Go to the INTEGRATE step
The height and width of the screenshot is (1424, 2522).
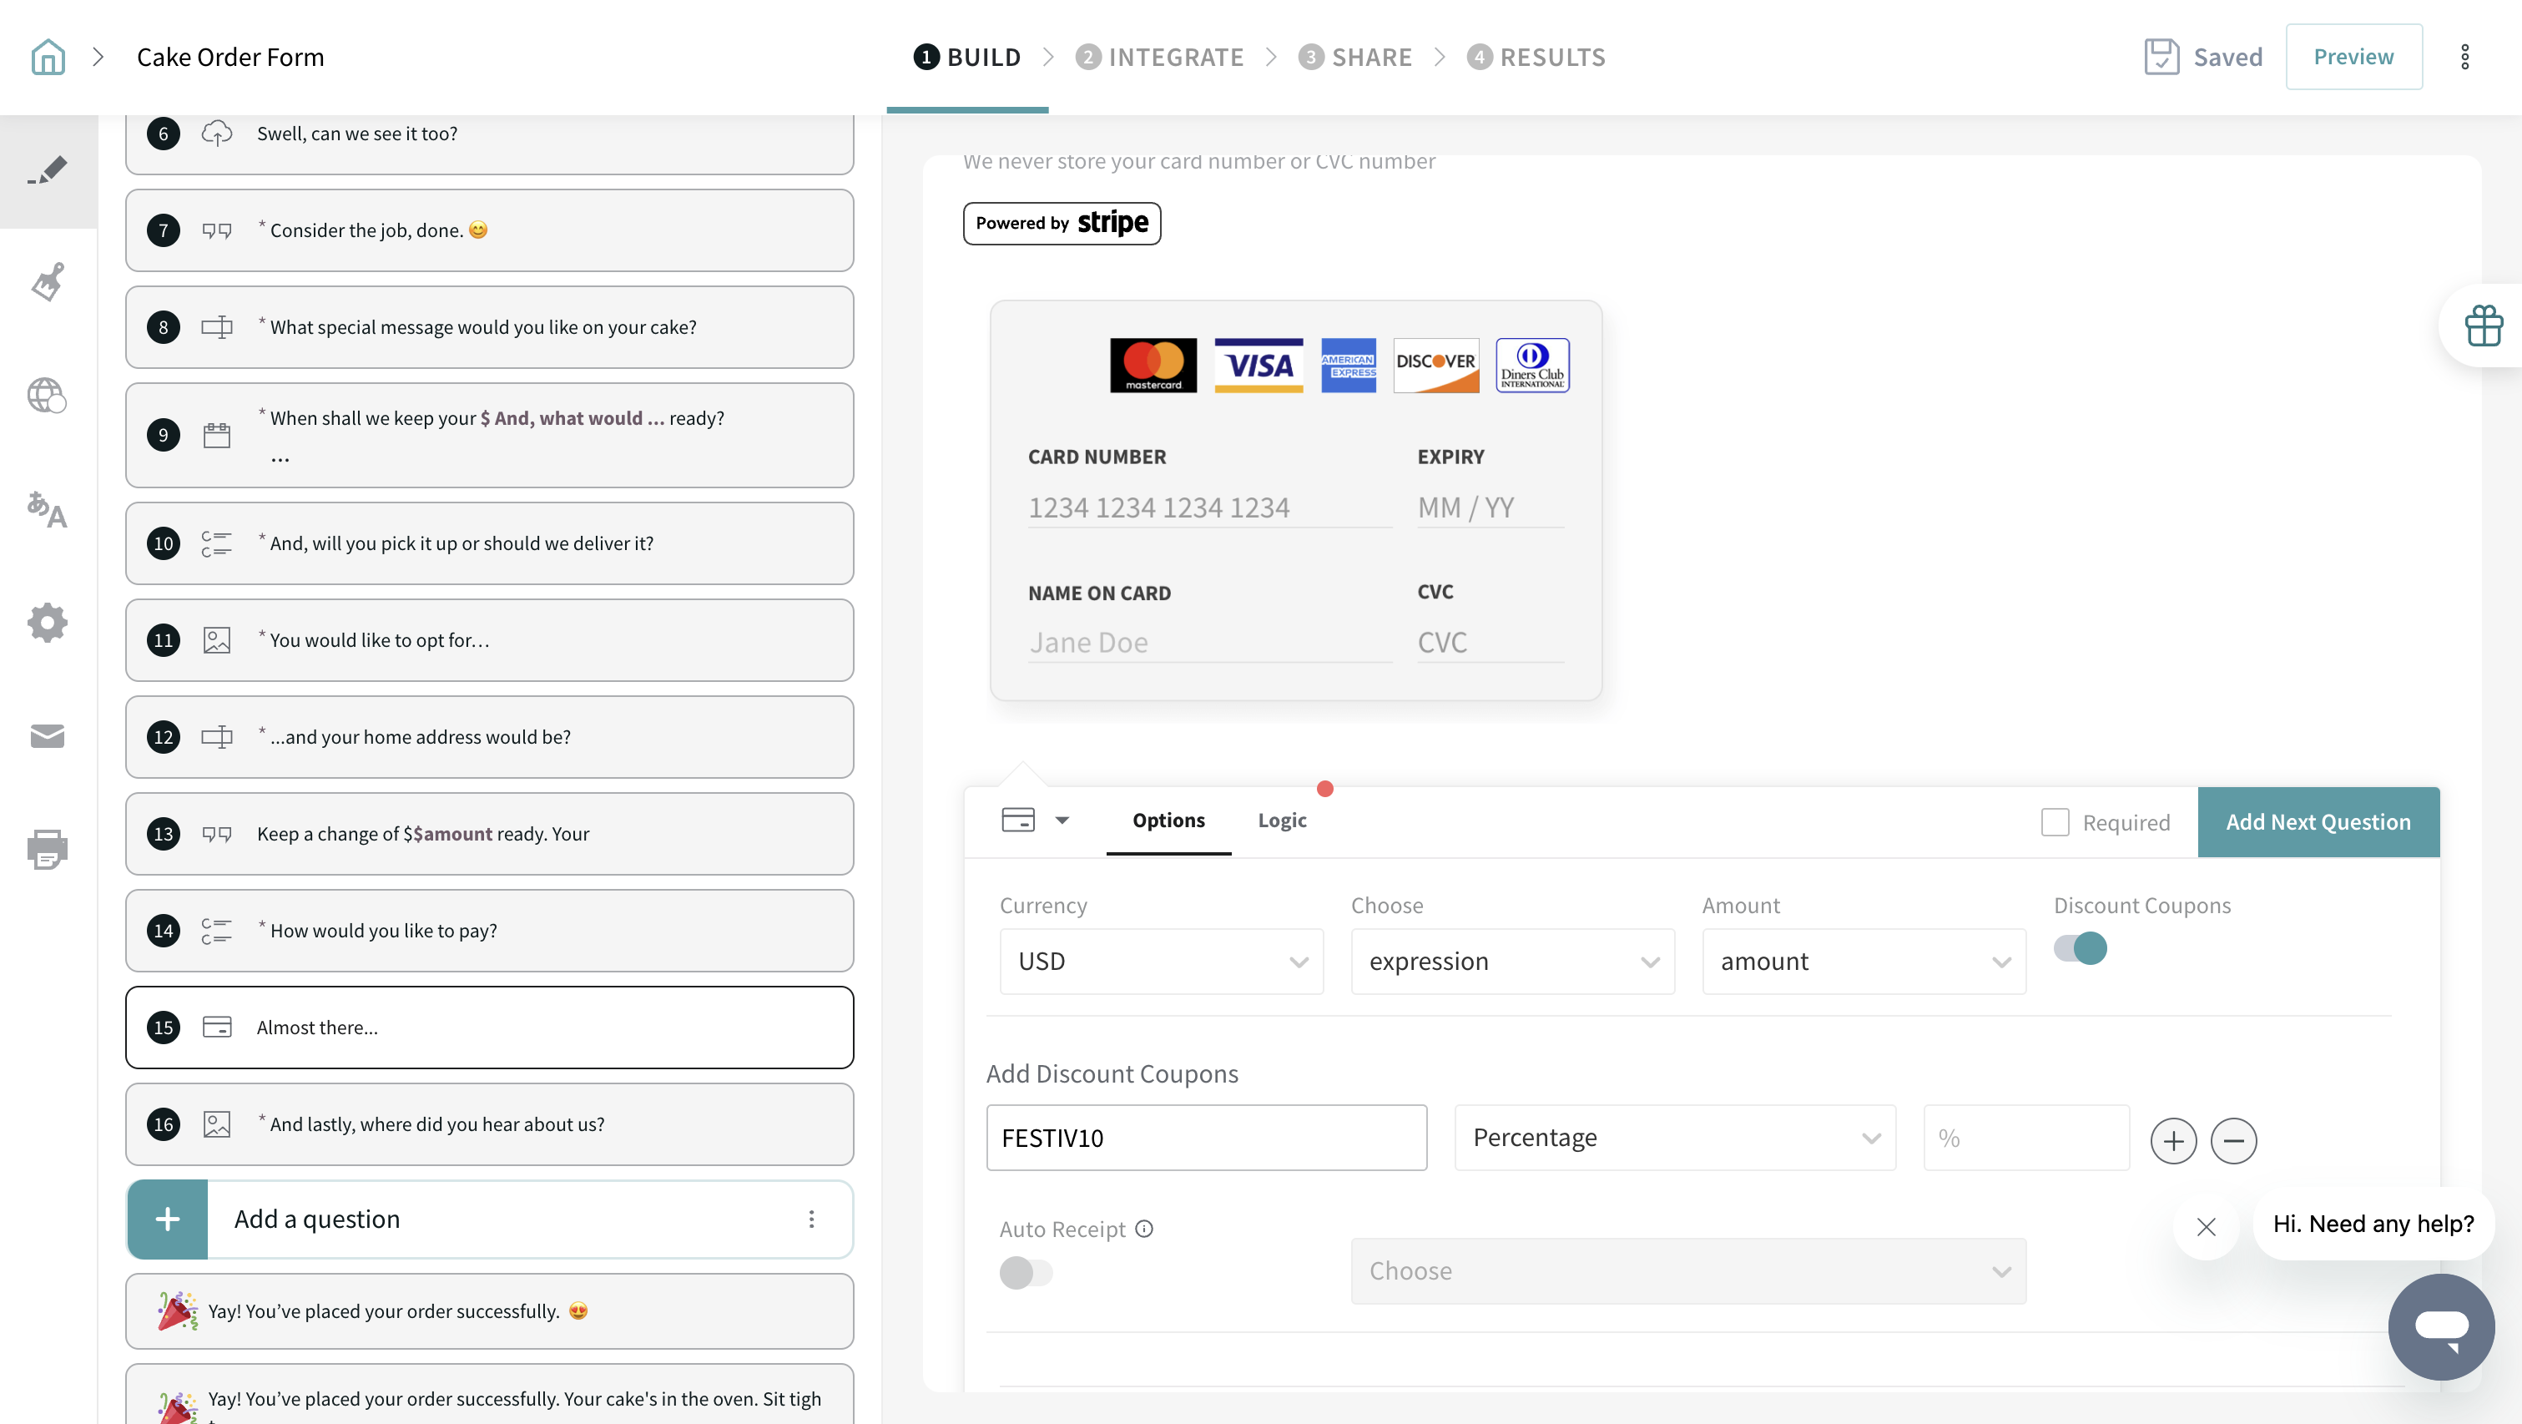[x=1159, y=57]
